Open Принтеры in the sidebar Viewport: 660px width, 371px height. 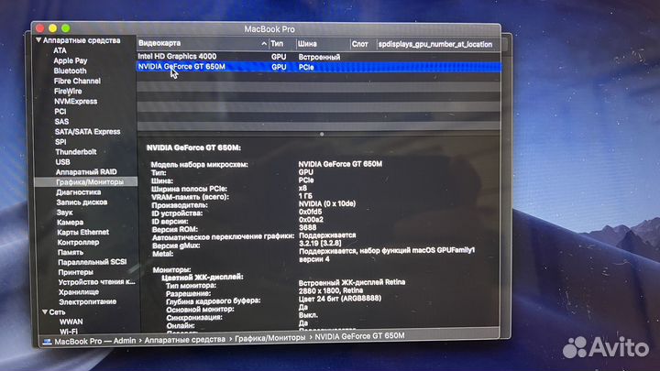(76, 272)
